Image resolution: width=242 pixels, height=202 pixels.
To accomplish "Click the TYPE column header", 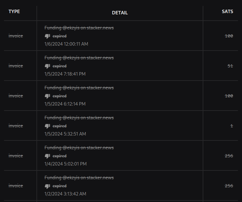I will tap(14, 12).
